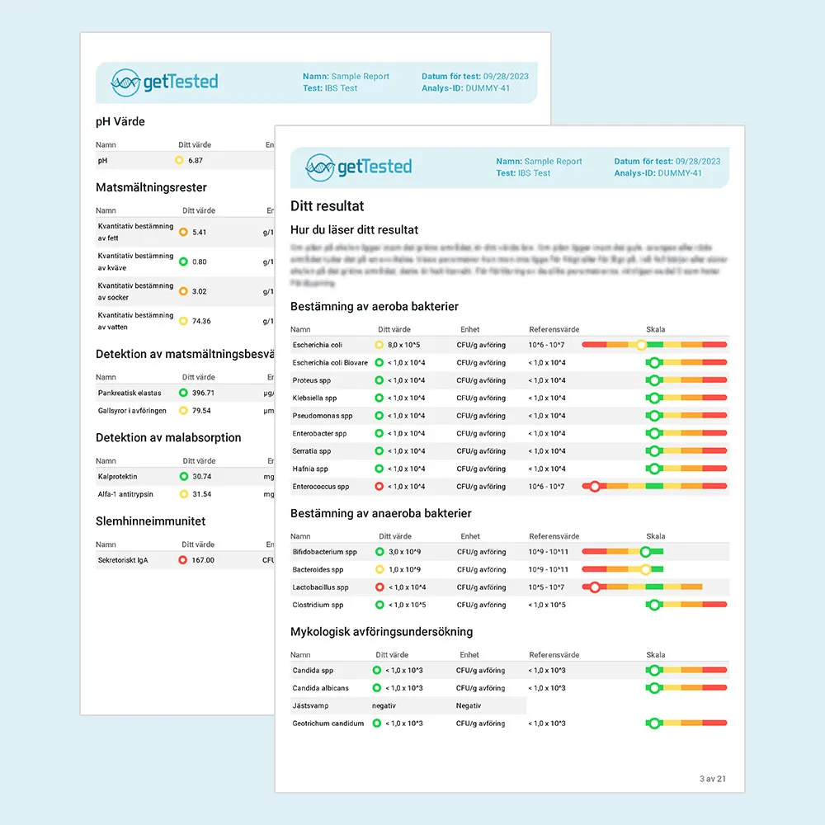This screenshot has height=825, width=825.
Task: Click the yellow status circle next to pH
Action: pos(180,161)
